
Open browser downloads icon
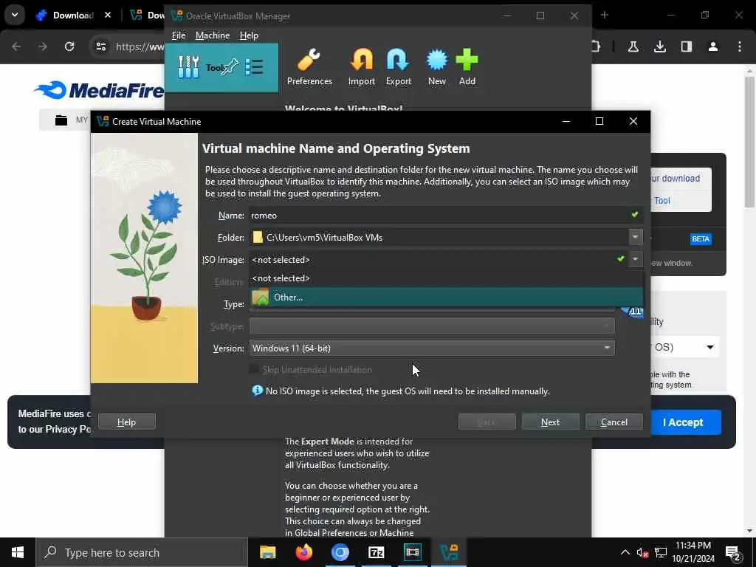[659, 47]
